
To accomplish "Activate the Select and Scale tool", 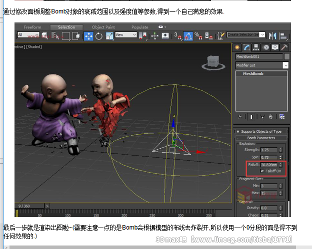I will click(x=109, y=36).
